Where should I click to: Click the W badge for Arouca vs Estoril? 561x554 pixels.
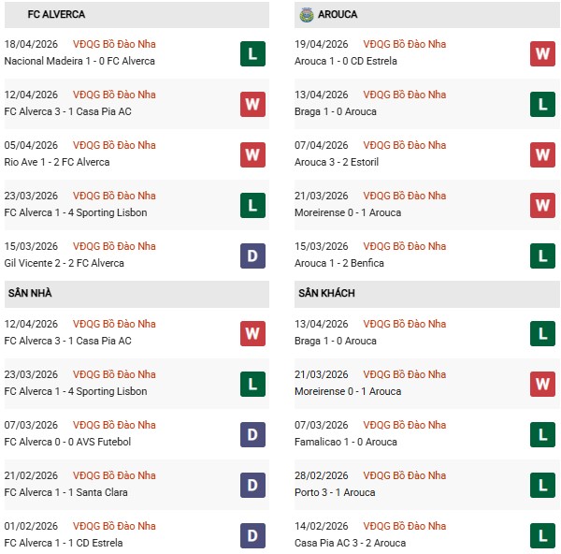click(542, 154)
